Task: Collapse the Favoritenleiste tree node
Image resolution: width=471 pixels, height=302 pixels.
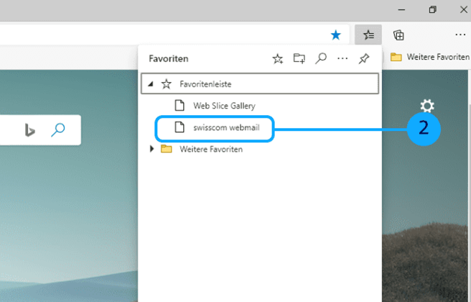Action: [x=151, y=84]
